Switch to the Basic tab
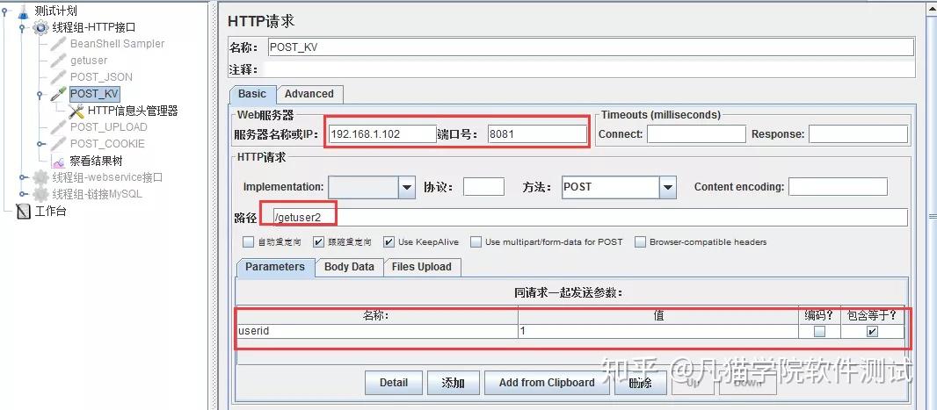 tap(252, 94)
